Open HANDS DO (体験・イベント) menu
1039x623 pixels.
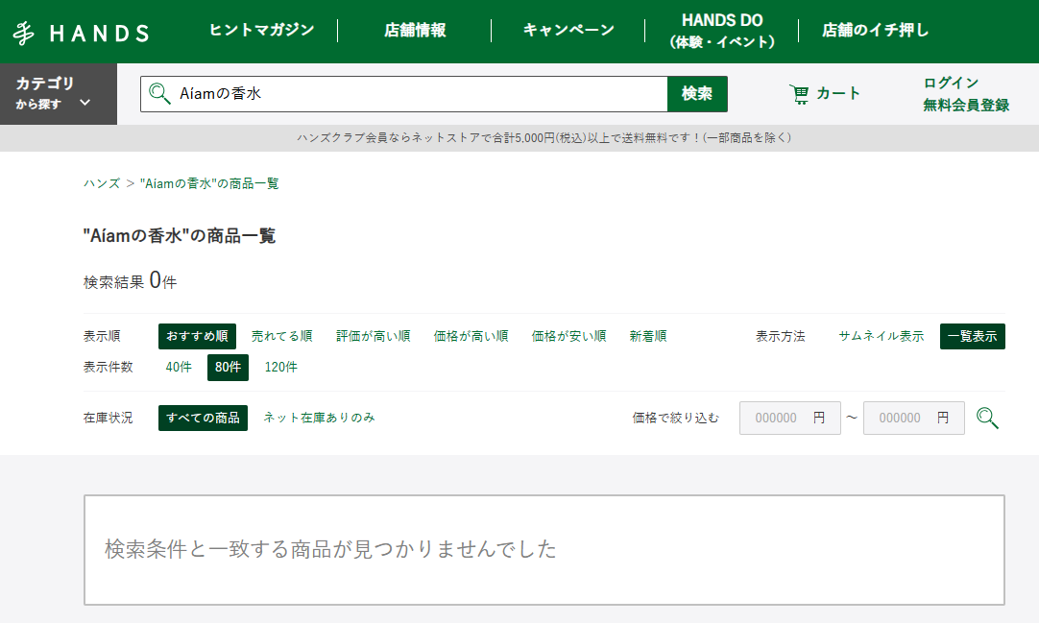pos(722,31)
